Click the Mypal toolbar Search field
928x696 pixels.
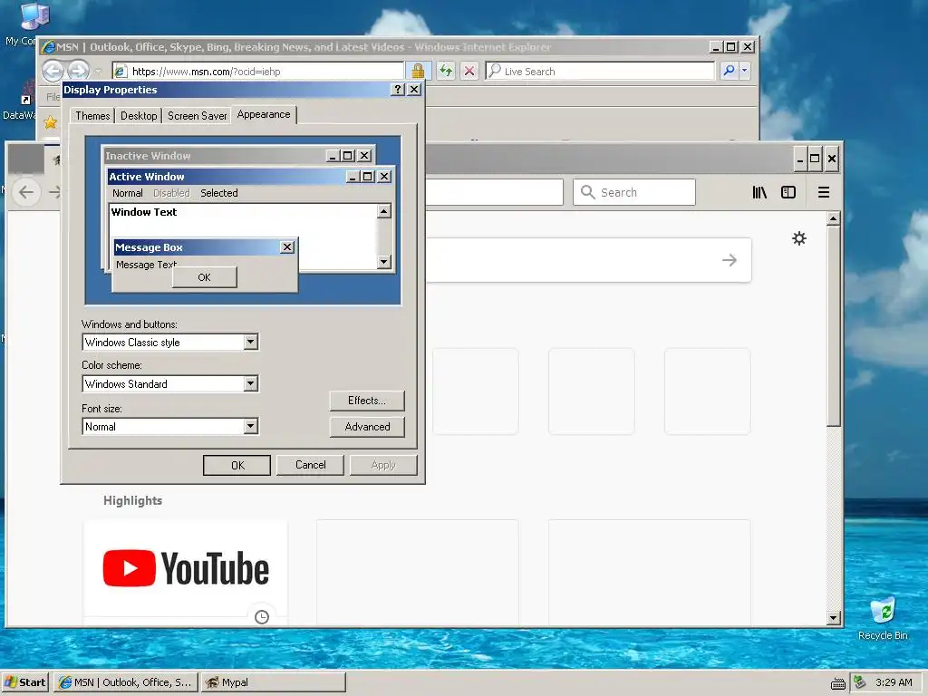pyautogui.click(x=634, y=192)
